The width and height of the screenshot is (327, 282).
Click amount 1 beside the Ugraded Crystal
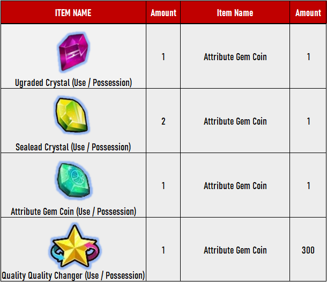pyautogui.click(x=163, y=57)
